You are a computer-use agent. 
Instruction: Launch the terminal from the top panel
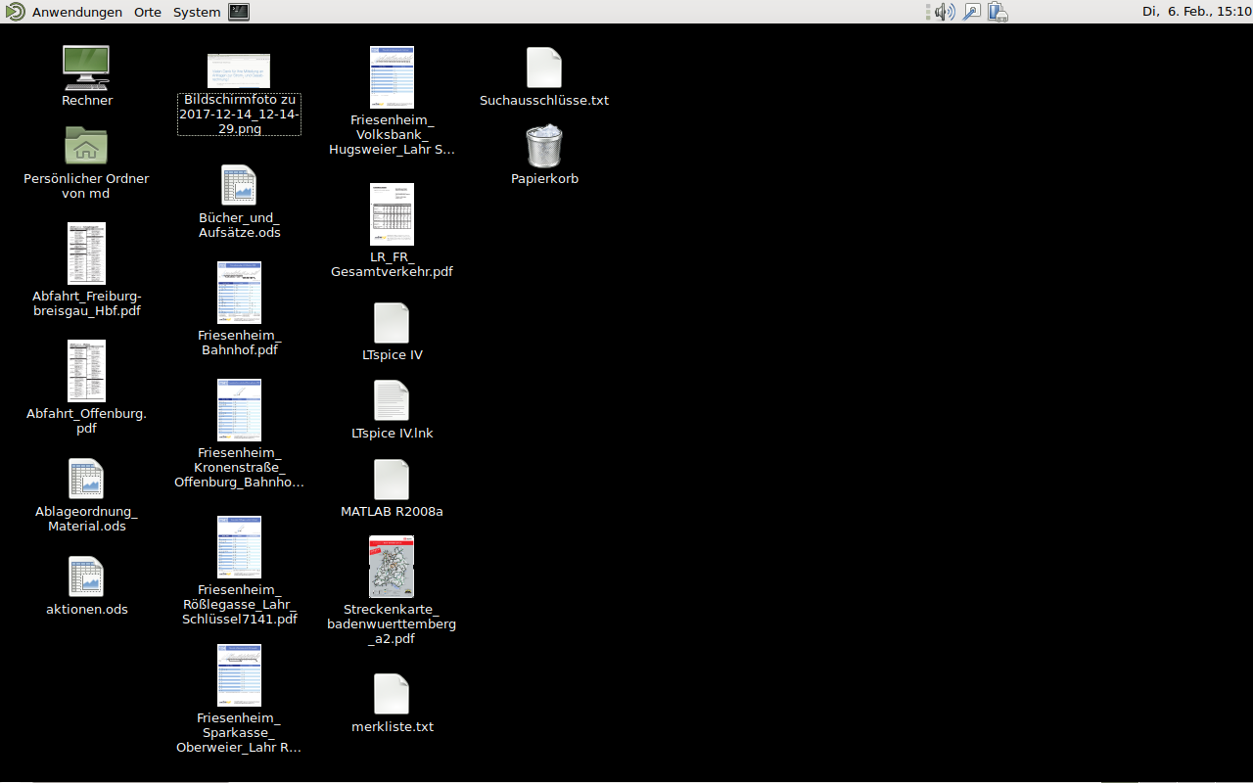[x=239, y=12]
